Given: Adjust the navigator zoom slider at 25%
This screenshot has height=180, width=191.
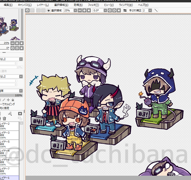Looking at the screenshot, I should [x=5, y=43].
